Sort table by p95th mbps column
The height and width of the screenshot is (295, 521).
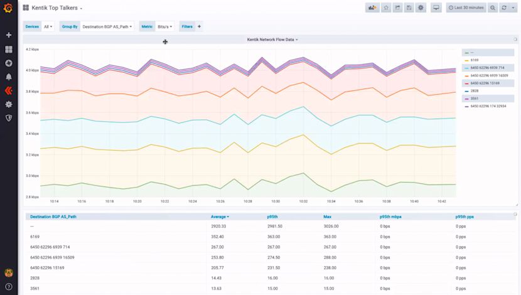(390, 217)
